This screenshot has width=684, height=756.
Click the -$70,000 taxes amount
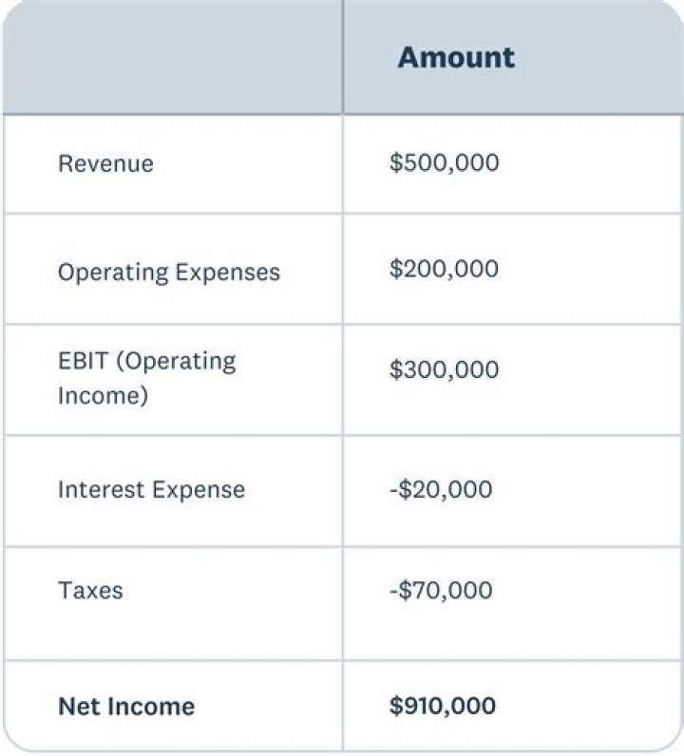pyautogui.click(x=441, y=590)
